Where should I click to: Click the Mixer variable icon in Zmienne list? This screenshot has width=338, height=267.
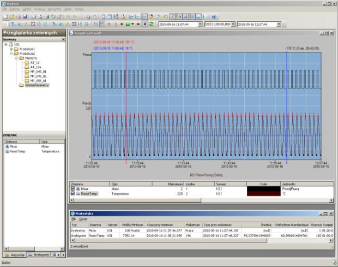(x=7, y=146)
